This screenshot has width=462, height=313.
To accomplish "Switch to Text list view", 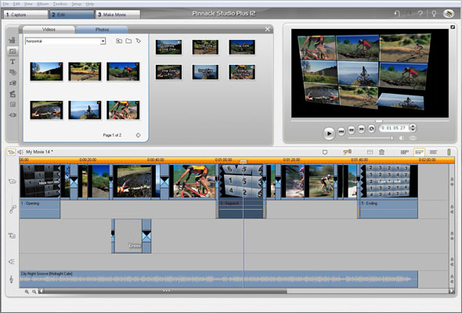I will tap(433, 153).
